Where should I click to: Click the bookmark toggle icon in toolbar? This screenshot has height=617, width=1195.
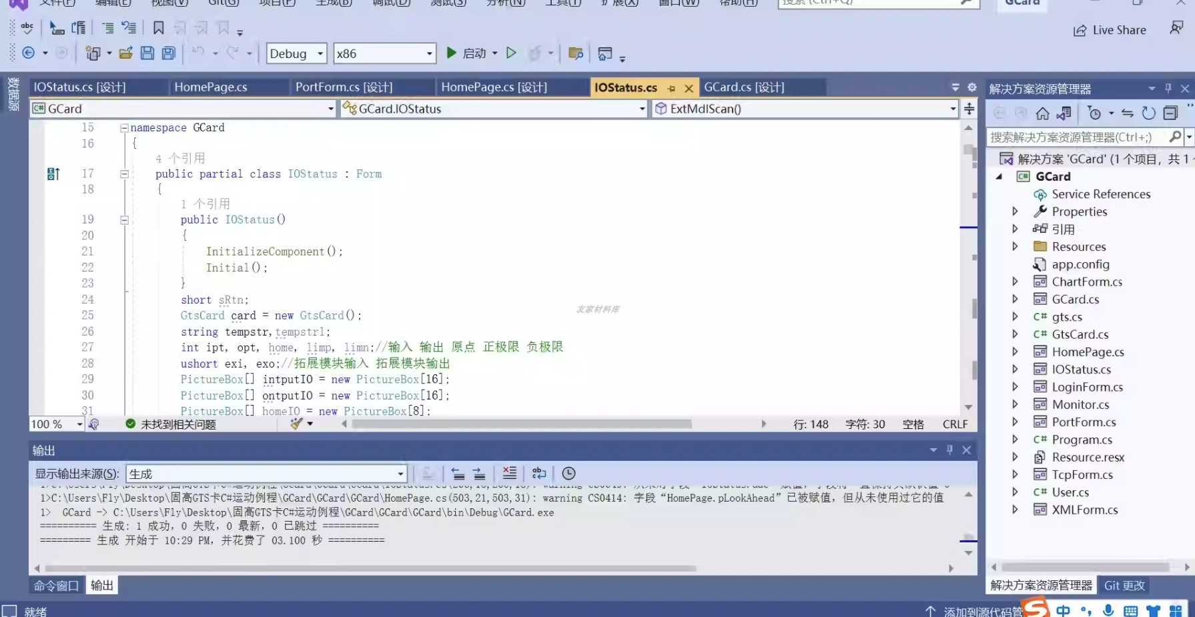point(158,28)
